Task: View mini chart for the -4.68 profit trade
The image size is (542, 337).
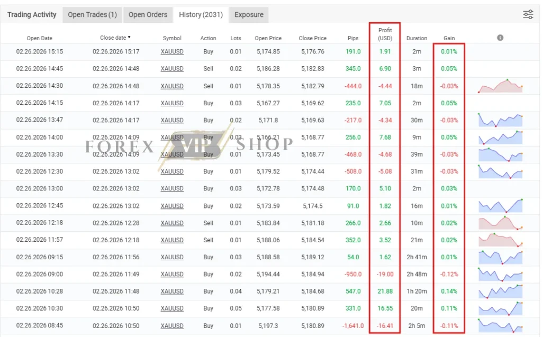Action: pyautogui.click(x=500, y=154)
